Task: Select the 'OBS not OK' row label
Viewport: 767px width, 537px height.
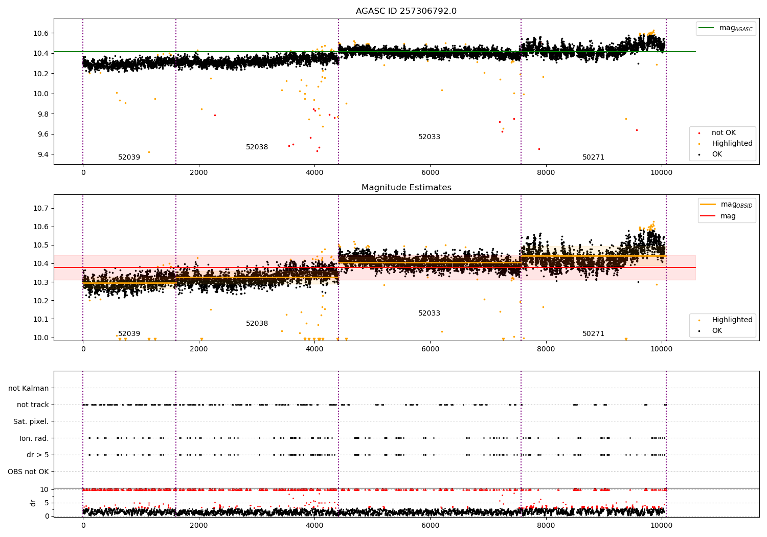Action: pos(28,472)
